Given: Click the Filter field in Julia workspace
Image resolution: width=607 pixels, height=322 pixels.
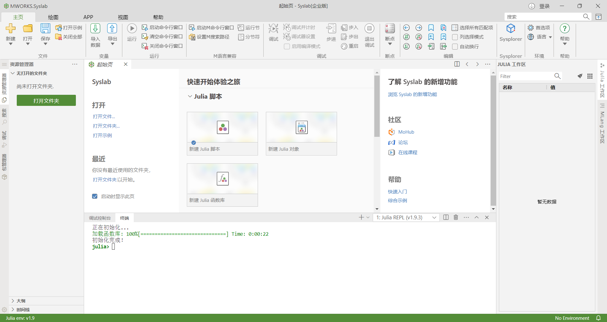Looking at the screenshot, I should pyautogui.click(x=525, y=76).
